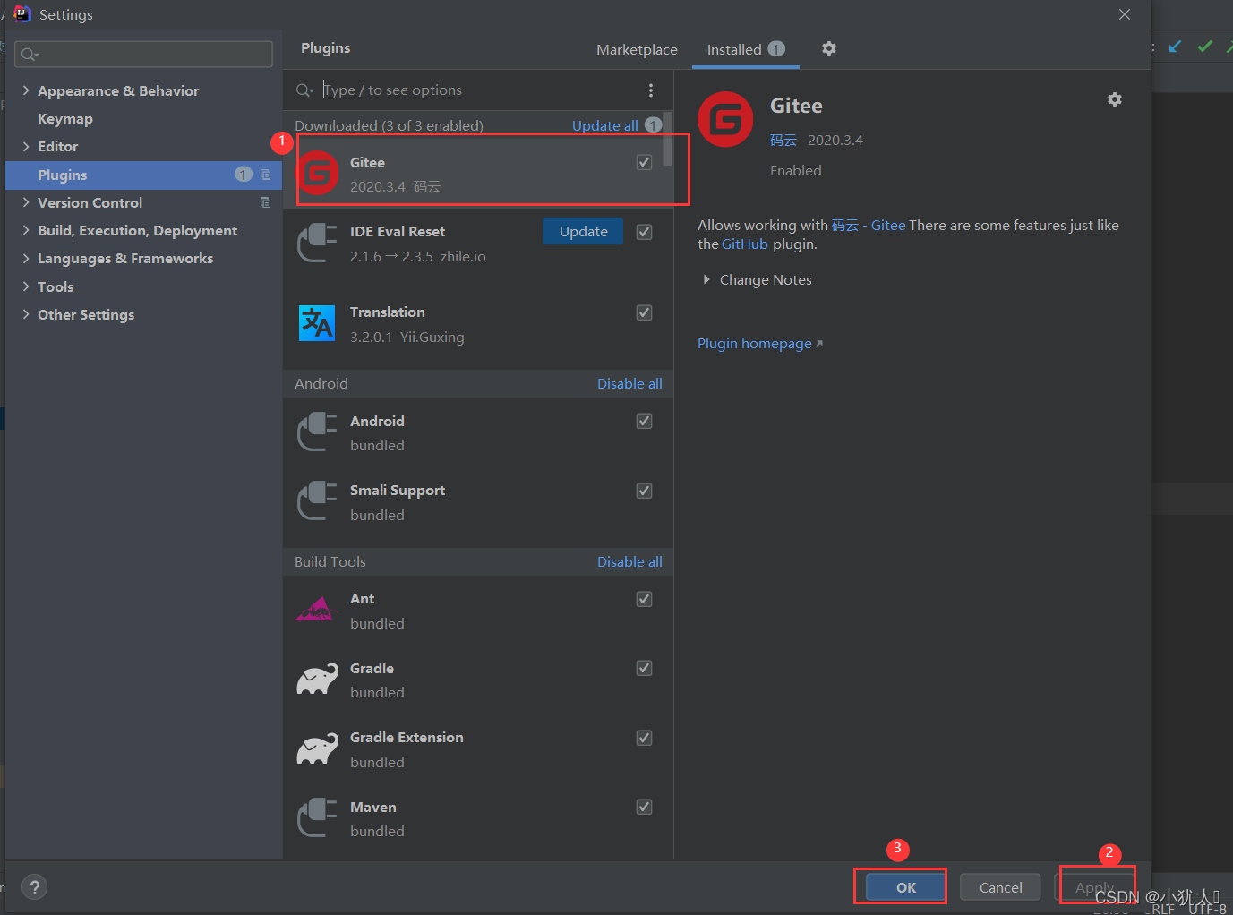The height and width of the screenshot is (915, 1233).
Task: Expand Languages & Frameworks node
Action: (26, 258)
